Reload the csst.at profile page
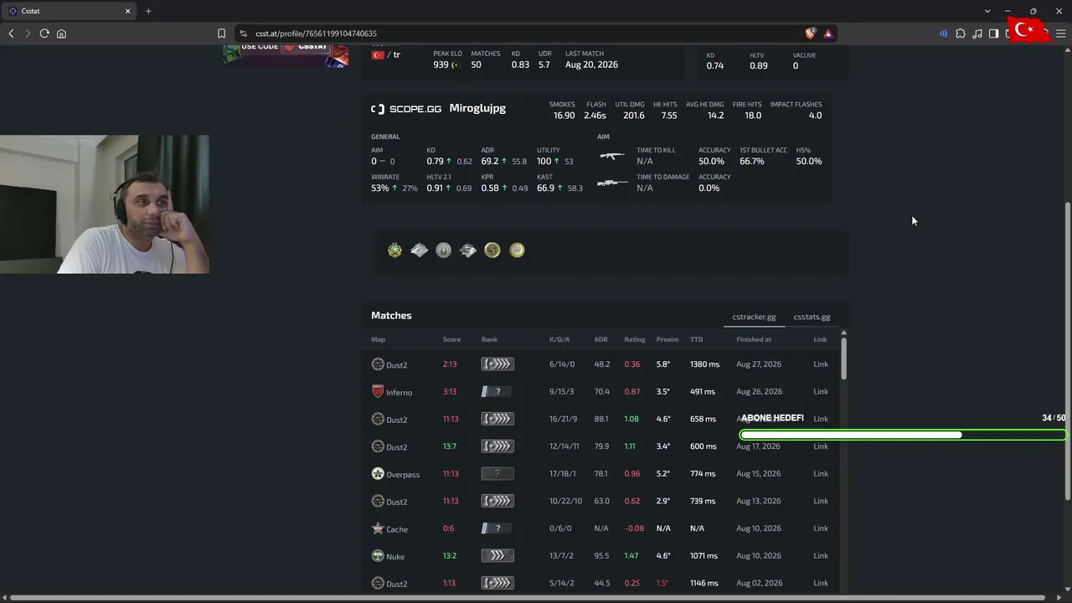This screenshot has height=603, width=1072. coord(44,33)
